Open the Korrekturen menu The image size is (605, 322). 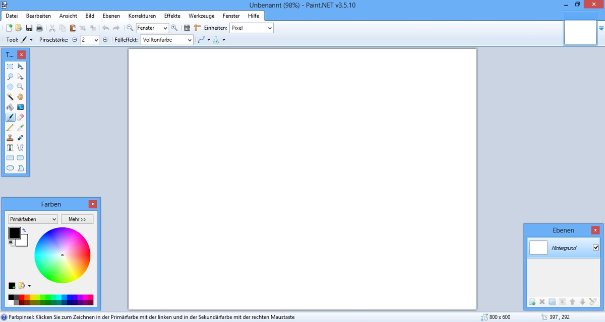(x=142, y=16)
